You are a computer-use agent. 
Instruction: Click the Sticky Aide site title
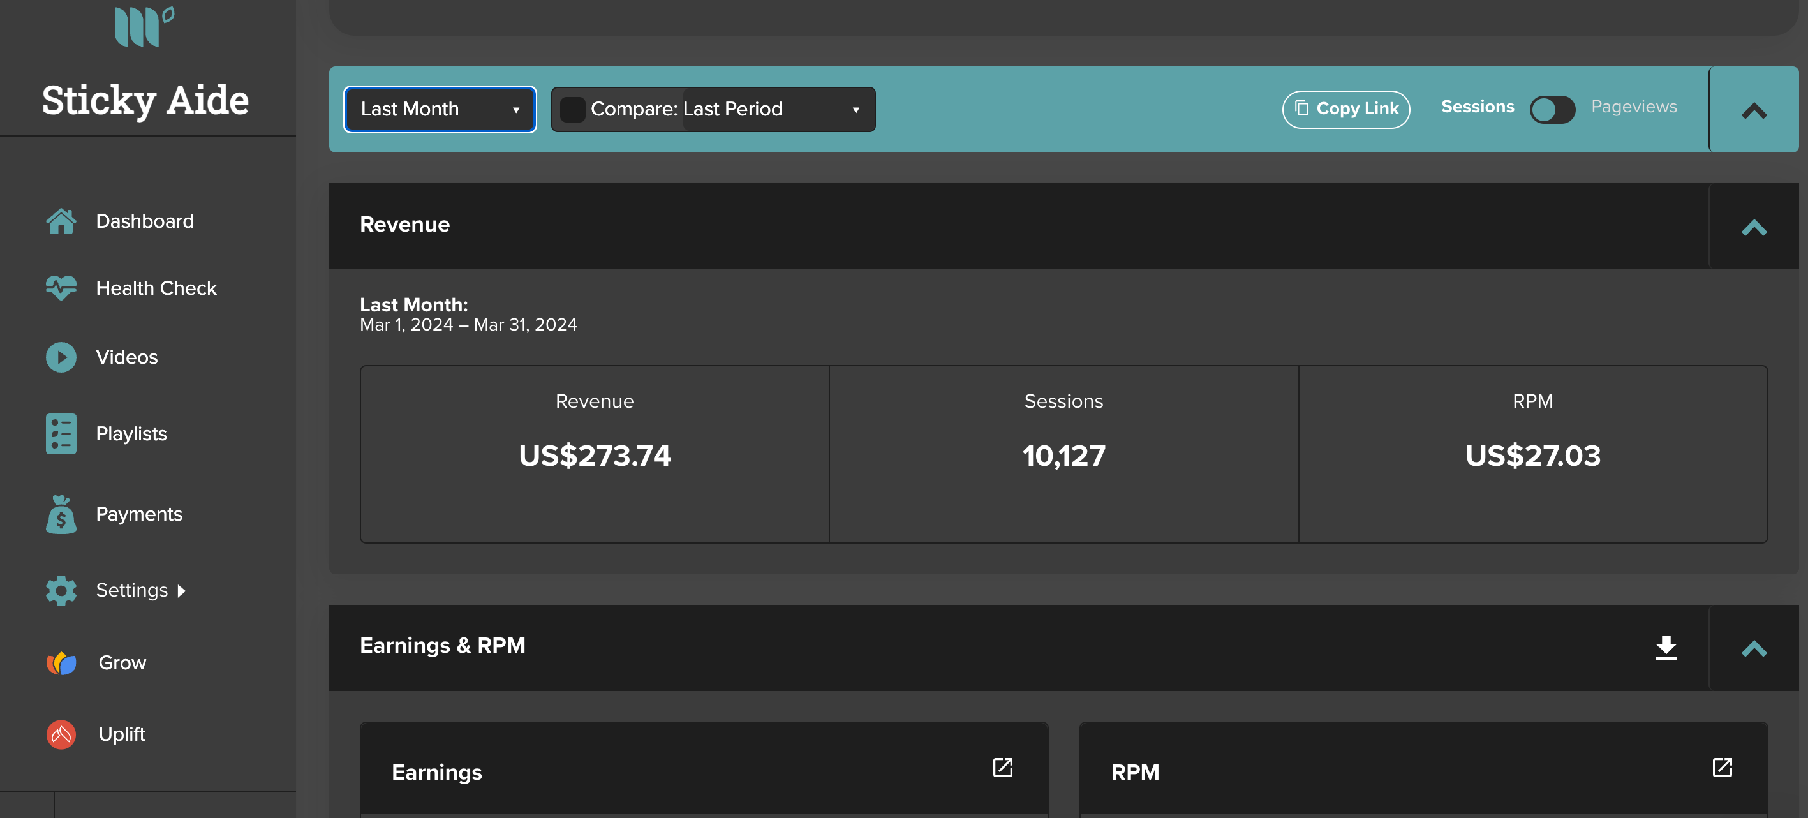point(145,100)
